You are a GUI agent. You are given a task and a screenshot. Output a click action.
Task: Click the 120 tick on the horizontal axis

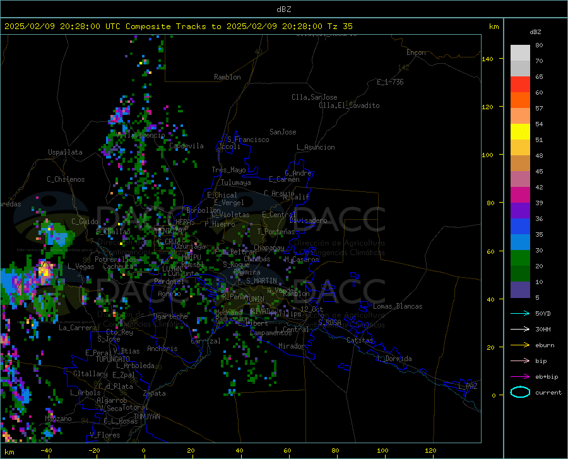coord(430,450)
